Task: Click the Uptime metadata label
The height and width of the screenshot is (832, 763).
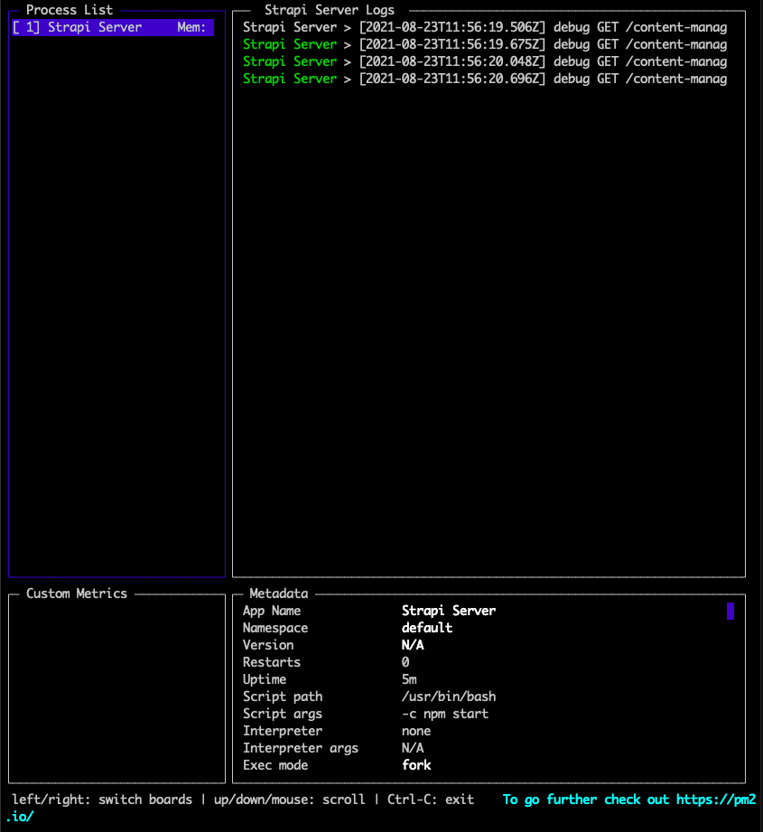Action: (x=264, y=679)
